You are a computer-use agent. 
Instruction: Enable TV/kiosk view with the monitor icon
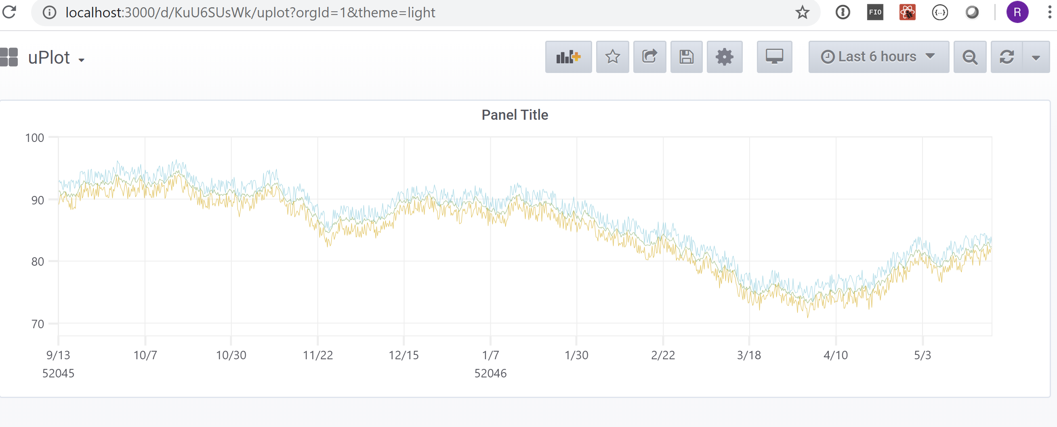774,56
